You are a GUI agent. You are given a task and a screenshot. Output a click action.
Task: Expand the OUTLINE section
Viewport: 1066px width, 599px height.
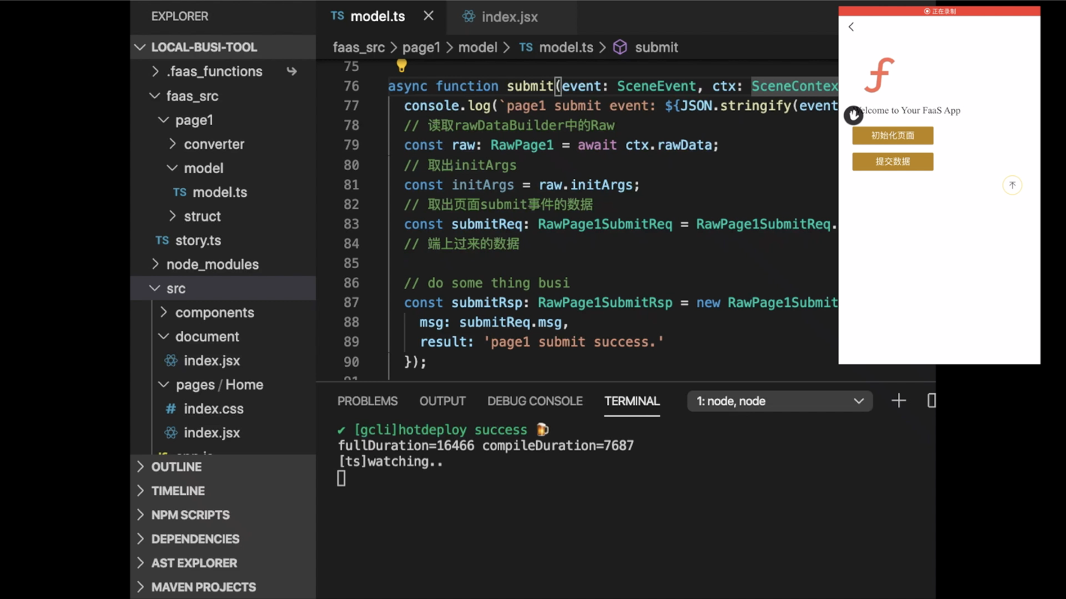pyautogui.click(x=223, y=466)
